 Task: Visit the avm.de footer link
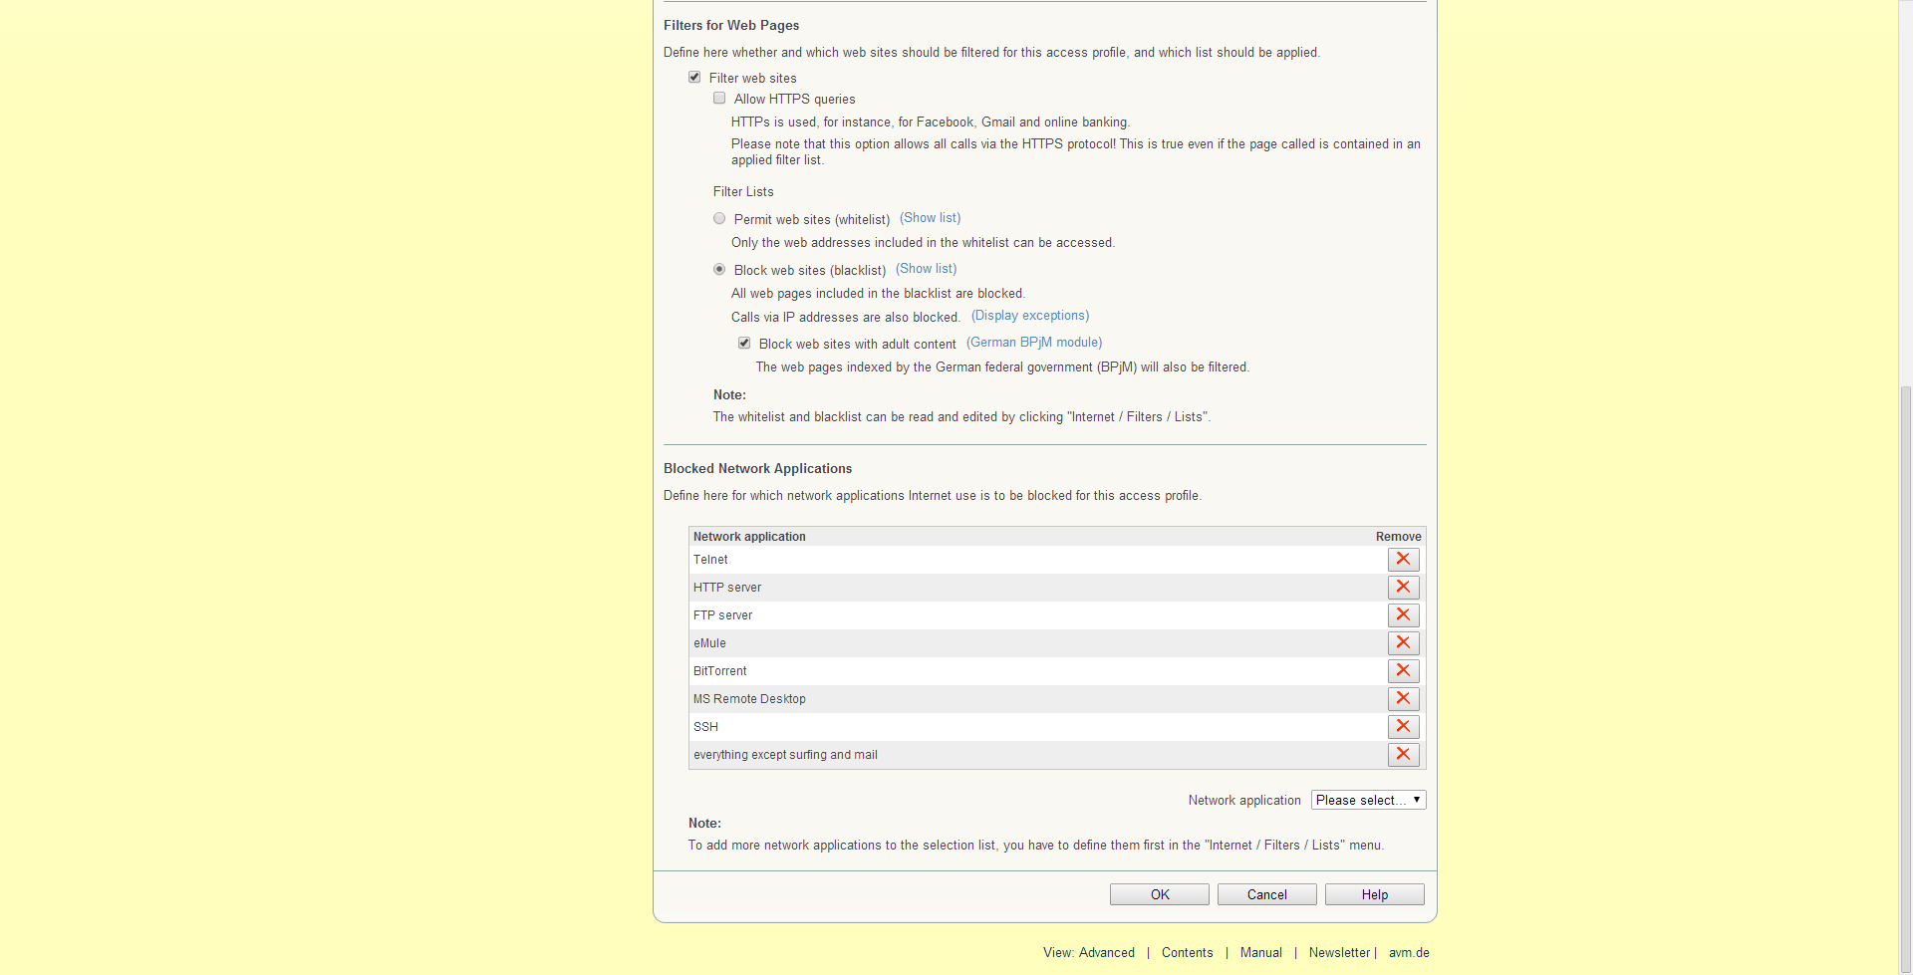tap(1409, 953)
